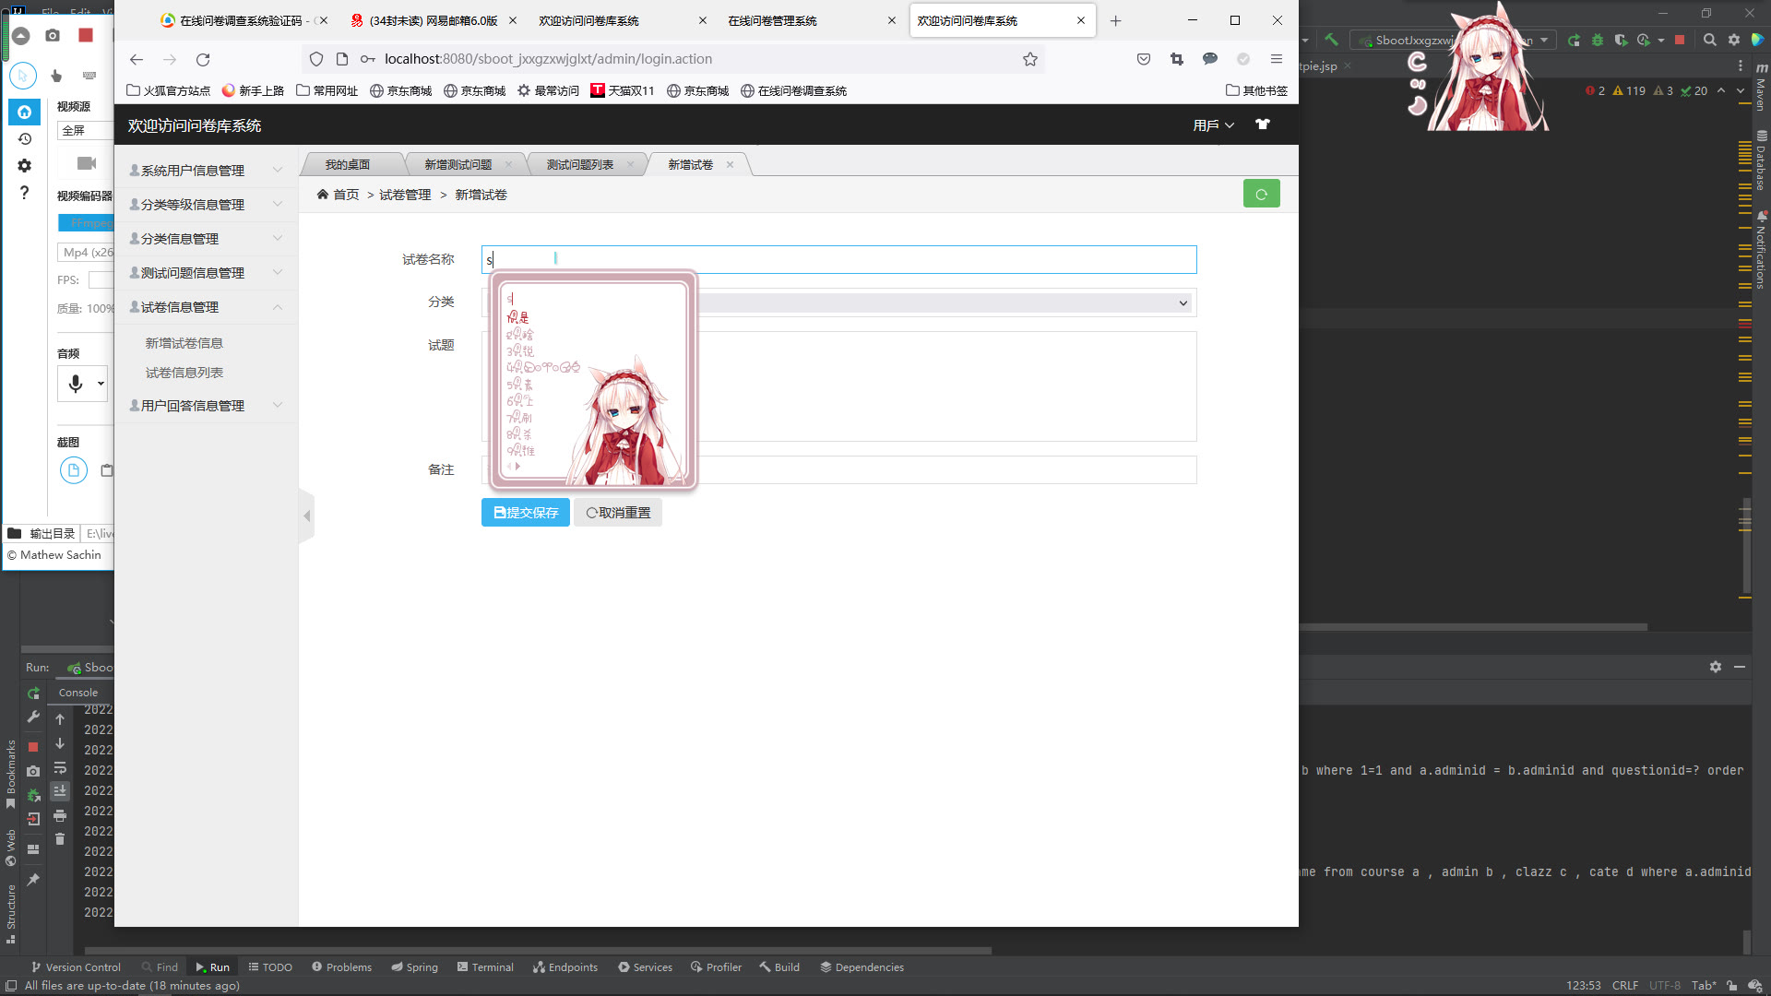
Task: Collapse 试卷信息管理 menu
Action: tap(206, 307)
